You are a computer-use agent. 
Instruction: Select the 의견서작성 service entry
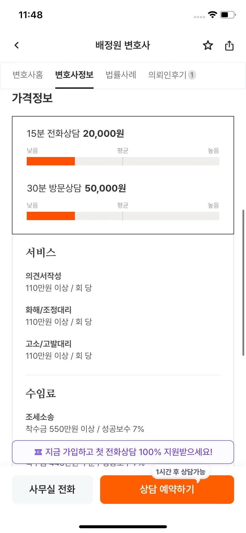pos(59,282)
